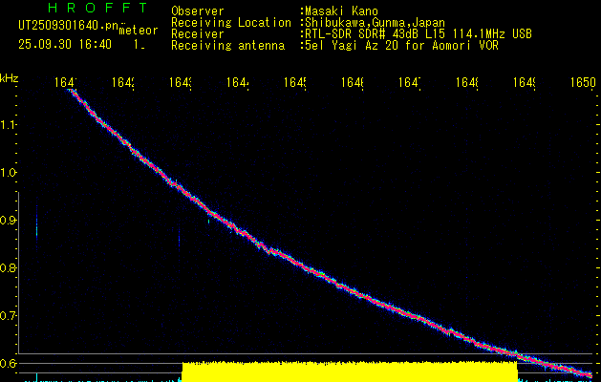Click the 0.7 kHz frequency tick
This screenshot has width=601, height=382.
click(x=9, y=316)
